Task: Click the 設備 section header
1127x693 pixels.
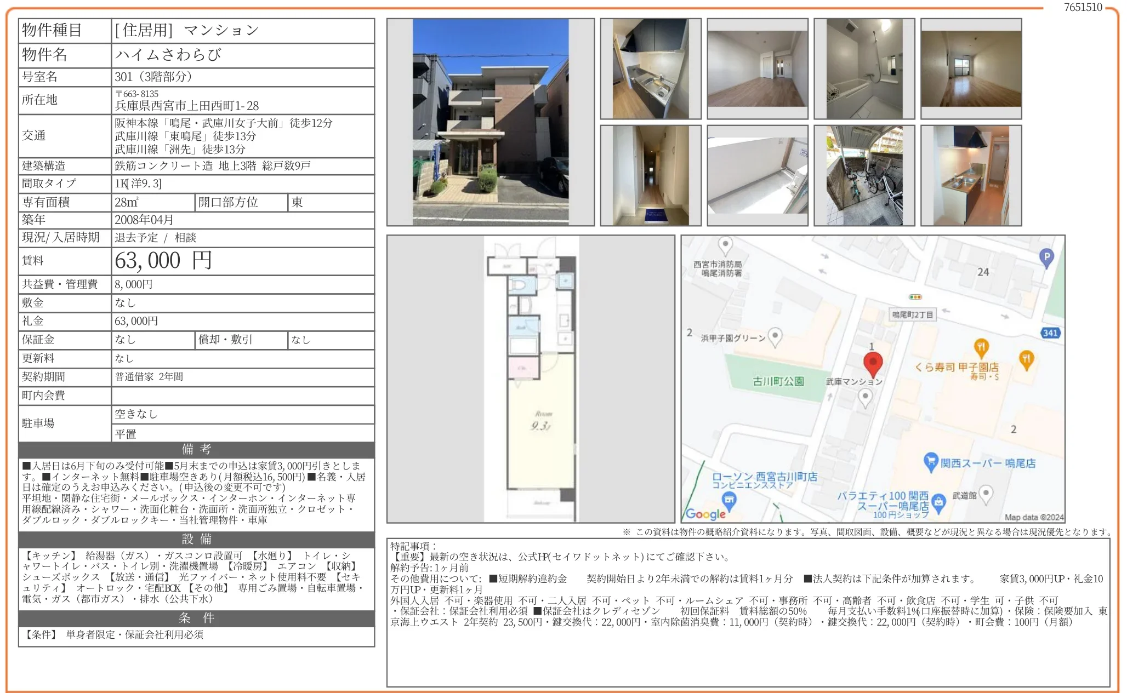Action: pos(196,539)
